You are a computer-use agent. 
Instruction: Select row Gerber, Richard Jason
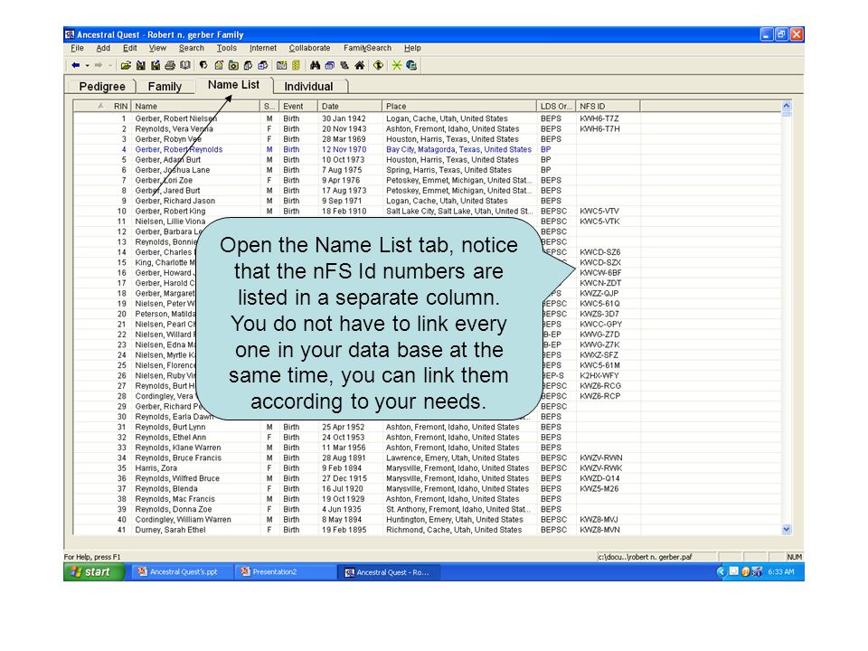pyautogui.click(x=426, y=201)
